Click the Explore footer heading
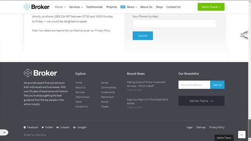 80,74
